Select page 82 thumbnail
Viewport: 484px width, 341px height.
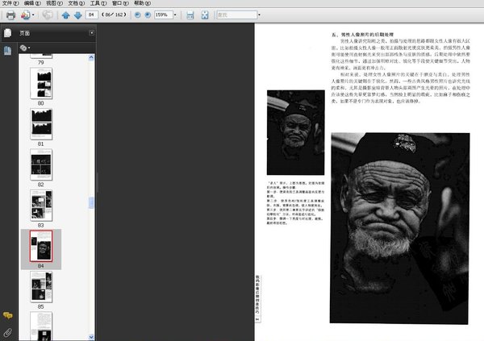pos(41,164)
